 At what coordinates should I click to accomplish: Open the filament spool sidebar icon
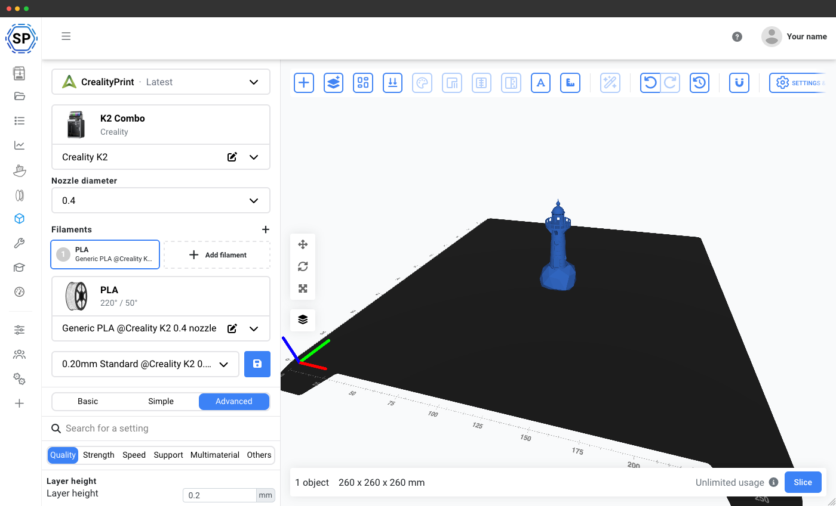[x=20, y=195]
